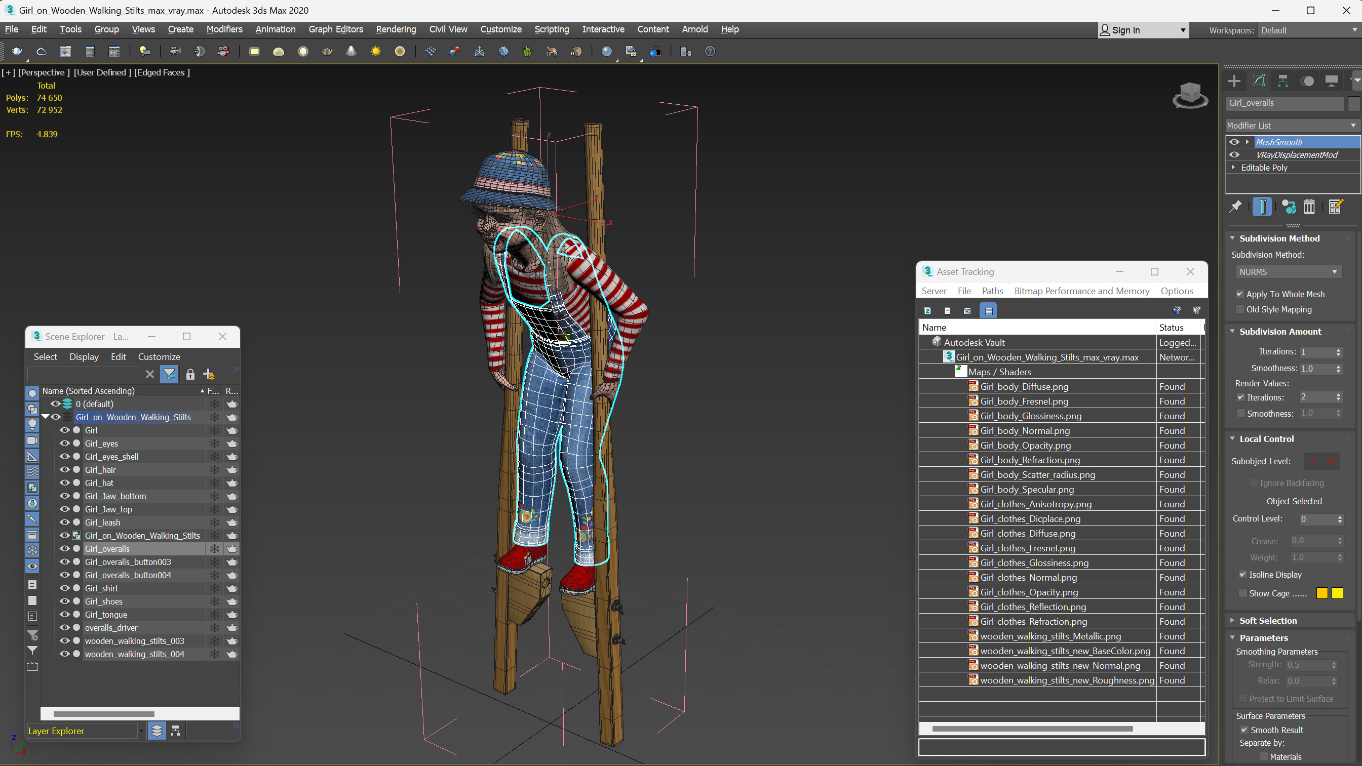Click the cloud render icon in toolbar
1362x766 pixels.
[x=41, y=51]
